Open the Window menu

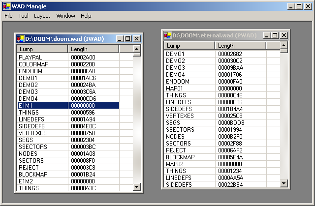65,16
